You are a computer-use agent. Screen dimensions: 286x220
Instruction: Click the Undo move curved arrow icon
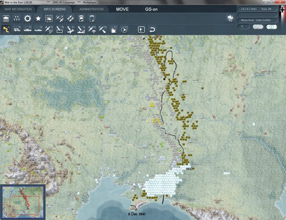tap(152, 30)
